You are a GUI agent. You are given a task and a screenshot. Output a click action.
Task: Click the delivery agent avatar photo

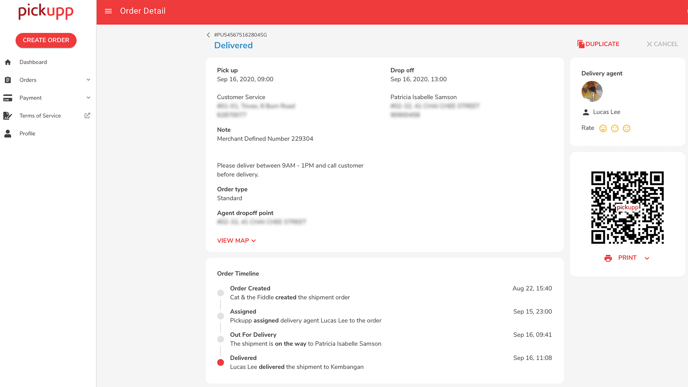coord(592,91)
